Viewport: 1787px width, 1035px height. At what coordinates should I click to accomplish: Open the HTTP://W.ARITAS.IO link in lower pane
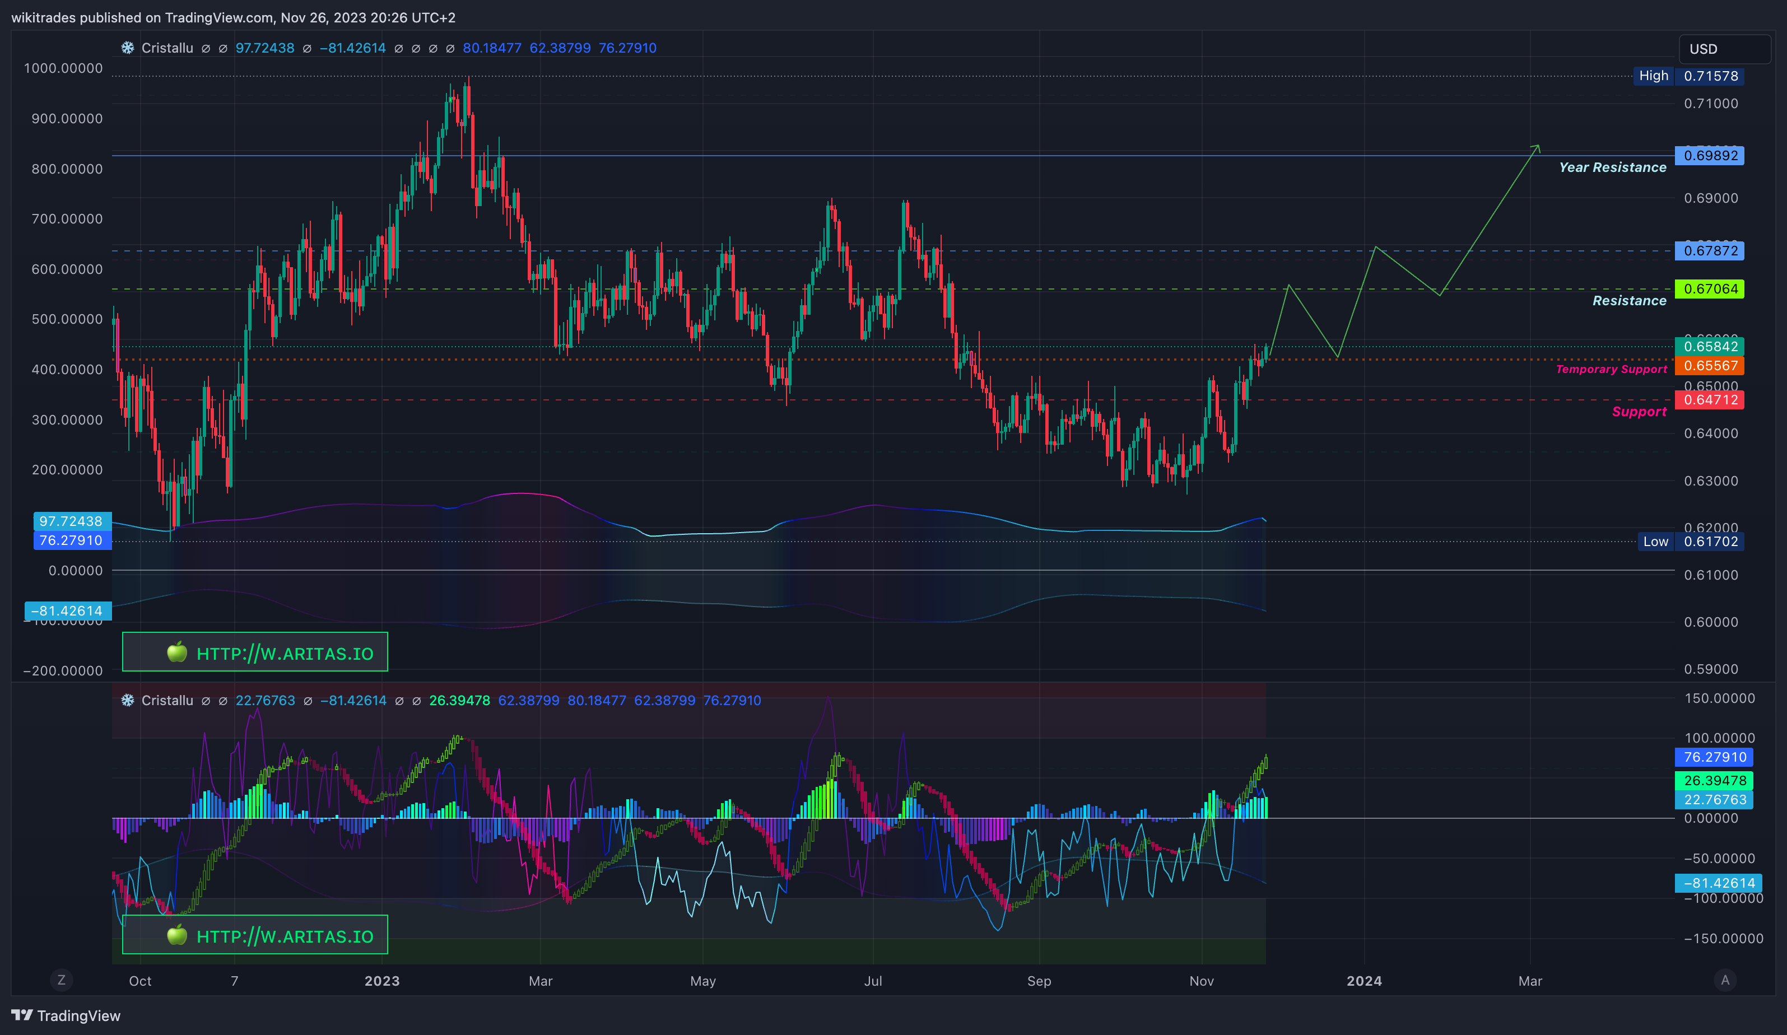[x=285, y=936]
